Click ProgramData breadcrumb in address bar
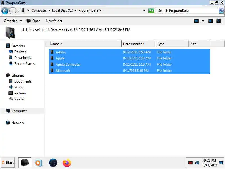The height and width of the screenshot is (169, 225). [88, 10]
